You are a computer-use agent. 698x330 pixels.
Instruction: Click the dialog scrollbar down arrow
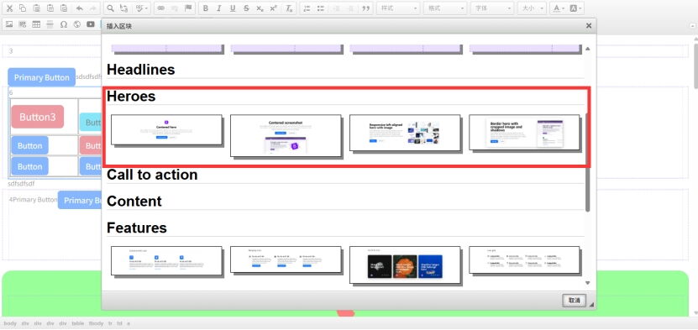click(588, 283)
